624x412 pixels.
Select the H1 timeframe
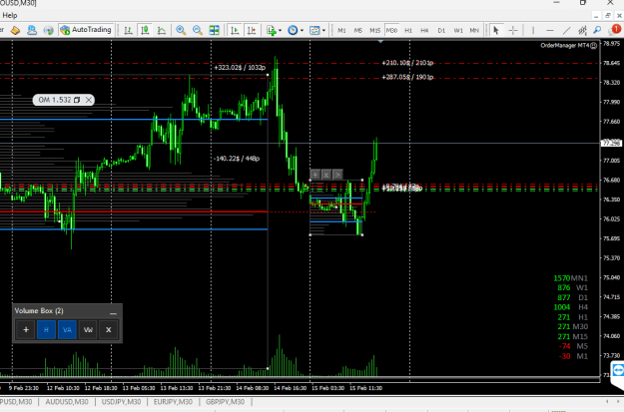[x=408, y=30]
